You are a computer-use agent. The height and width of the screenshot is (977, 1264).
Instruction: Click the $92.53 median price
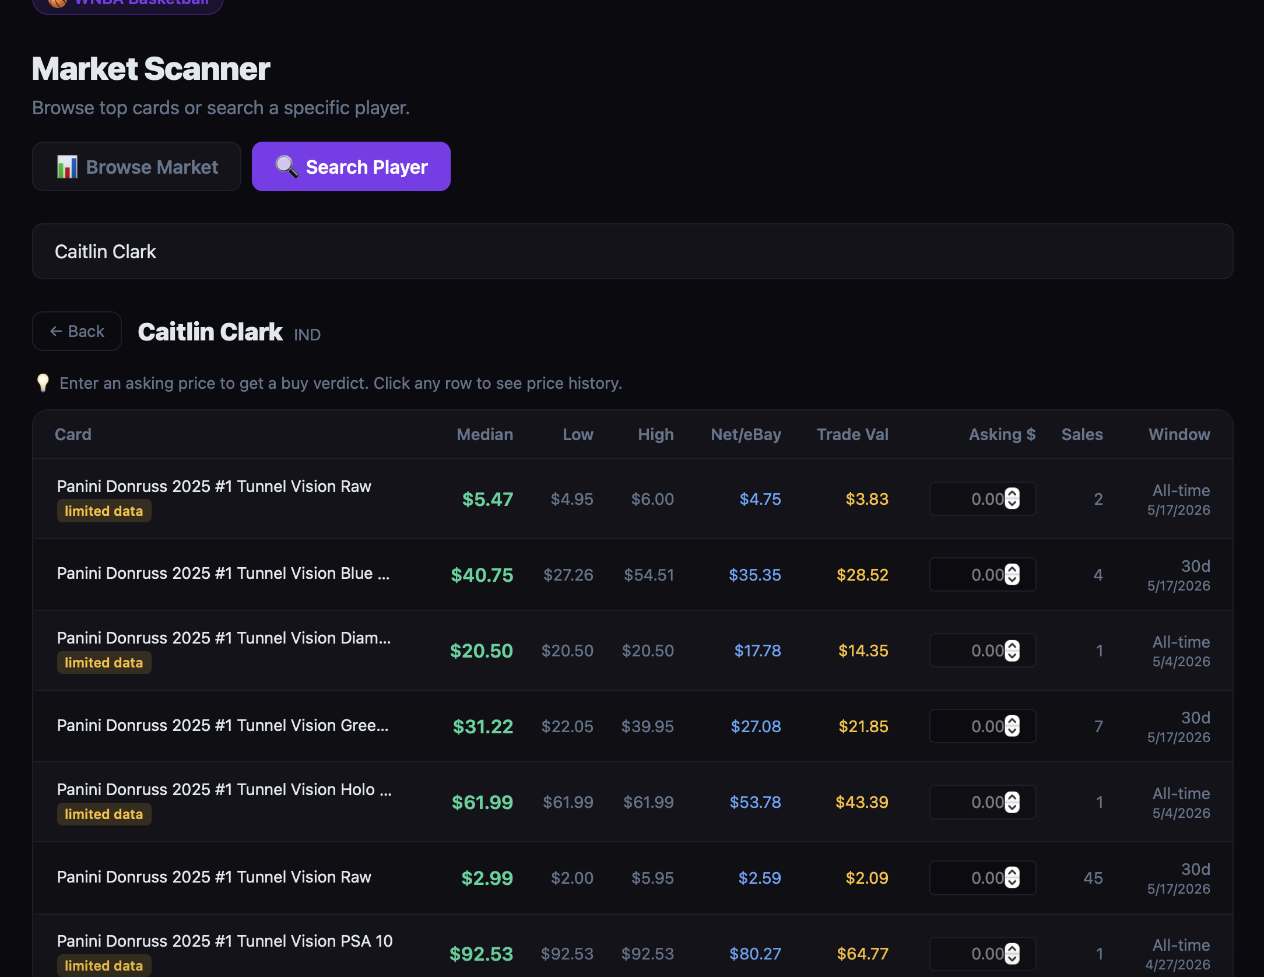[x=481, y=954]
